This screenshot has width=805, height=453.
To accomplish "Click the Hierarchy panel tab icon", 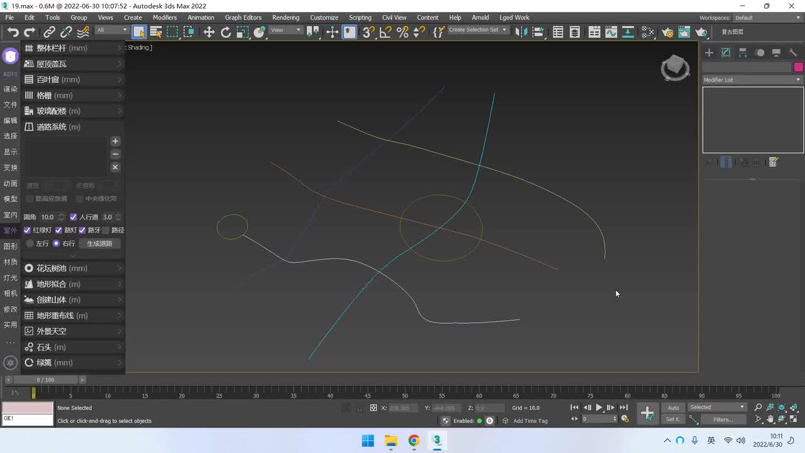I will coord(743,53).
